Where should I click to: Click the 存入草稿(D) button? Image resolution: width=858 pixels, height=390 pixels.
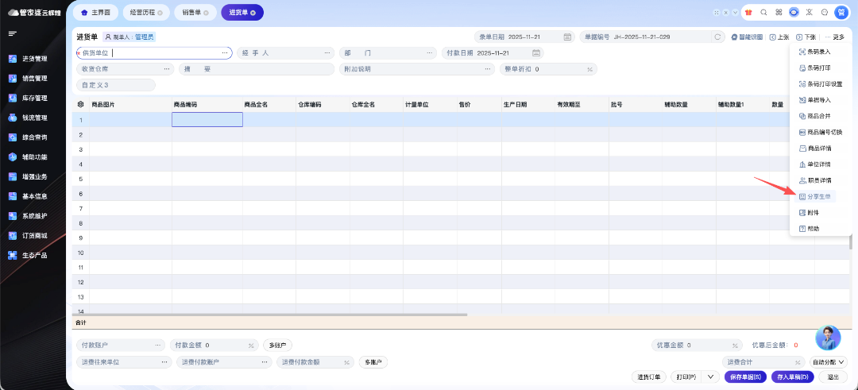click(x=792, y=377)
